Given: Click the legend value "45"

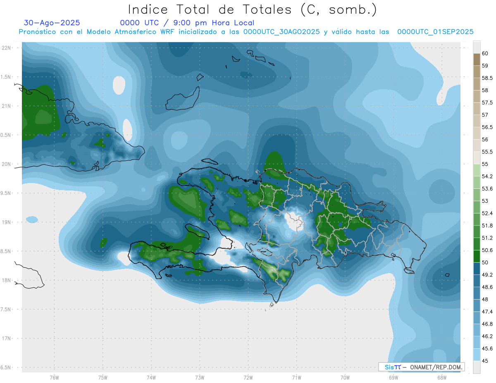Looking at the screenshot, I should (485, 360).
